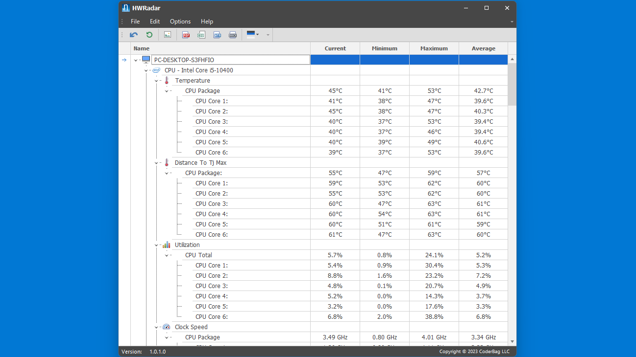Open the color scheme dropdown in toolbar
This screenshot has width=636, height=357.
253,35
